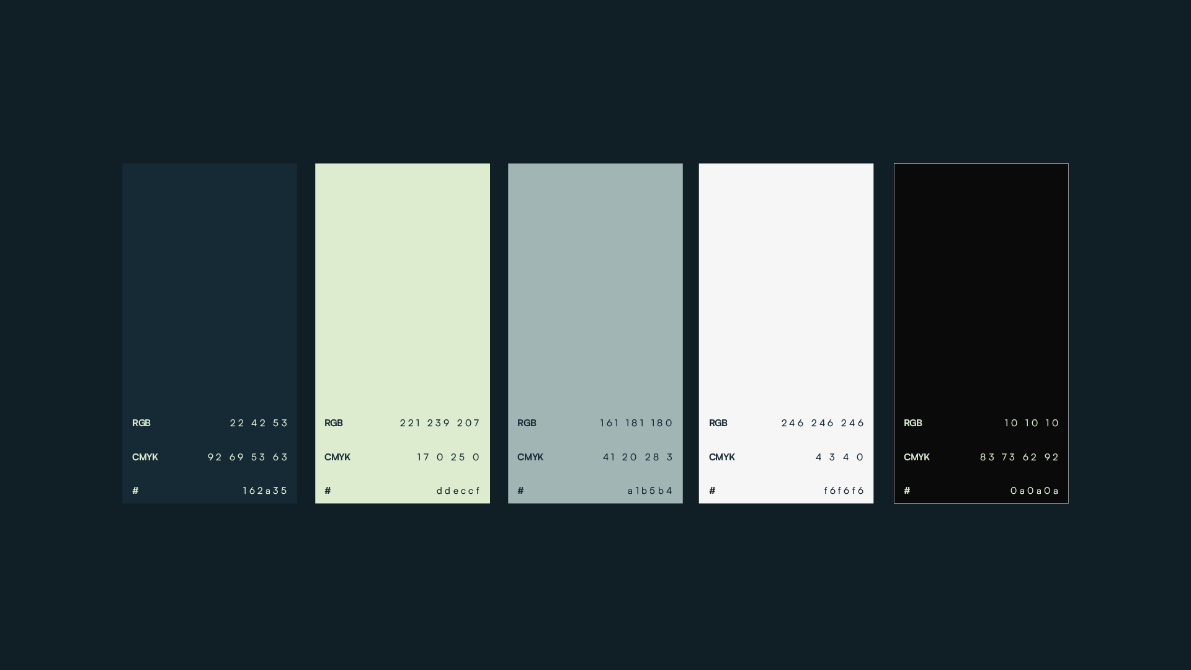
Task: Click RGB value 221 239 207
Action: (440, 423)
